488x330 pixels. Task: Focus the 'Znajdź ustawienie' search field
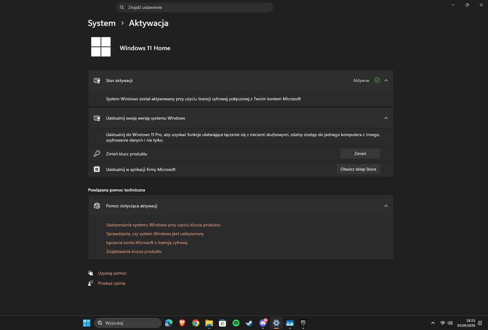pos(195,7)
